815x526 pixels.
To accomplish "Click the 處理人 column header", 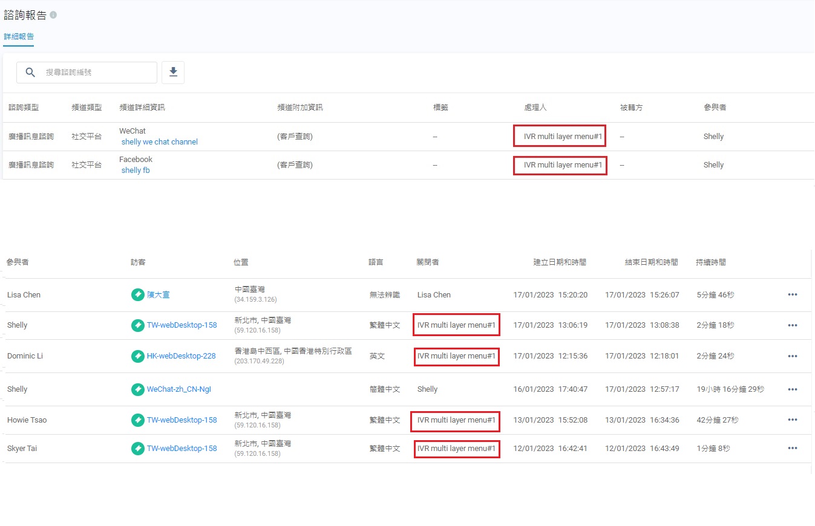I will pyautogui.click(x=535, y=108).
